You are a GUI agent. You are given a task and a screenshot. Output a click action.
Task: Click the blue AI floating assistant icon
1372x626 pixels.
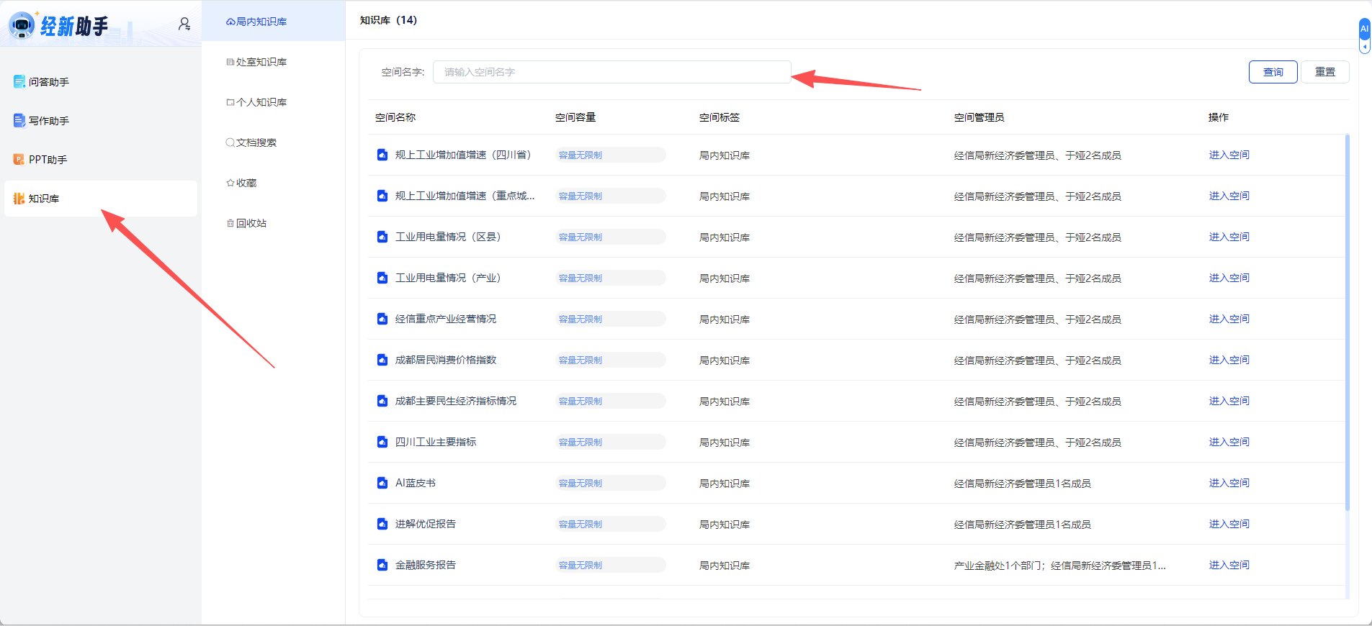pos(1364,29)
